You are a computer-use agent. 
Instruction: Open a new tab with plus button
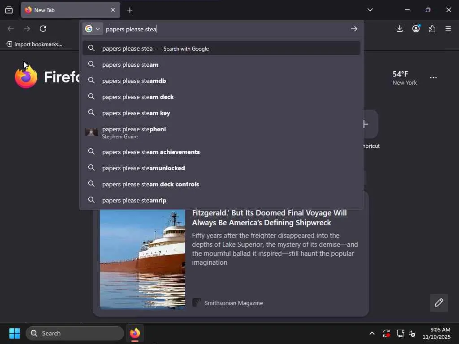pos(130,10)
